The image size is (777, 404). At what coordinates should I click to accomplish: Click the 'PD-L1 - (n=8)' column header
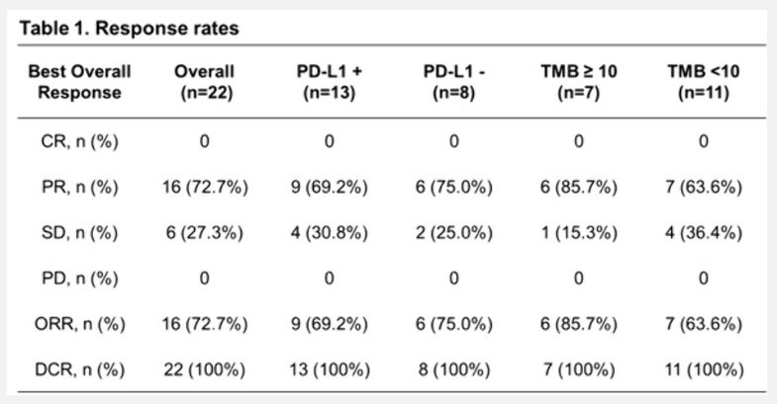coord(453,81)
